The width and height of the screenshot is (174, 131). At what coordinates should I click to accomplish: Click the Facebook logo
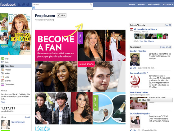pos(8,4)
